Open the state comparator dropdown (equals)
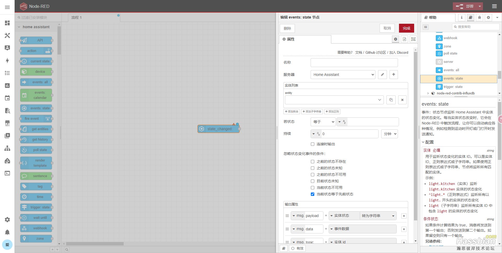This screenshot has width=502, height=253. pos(323,122)
